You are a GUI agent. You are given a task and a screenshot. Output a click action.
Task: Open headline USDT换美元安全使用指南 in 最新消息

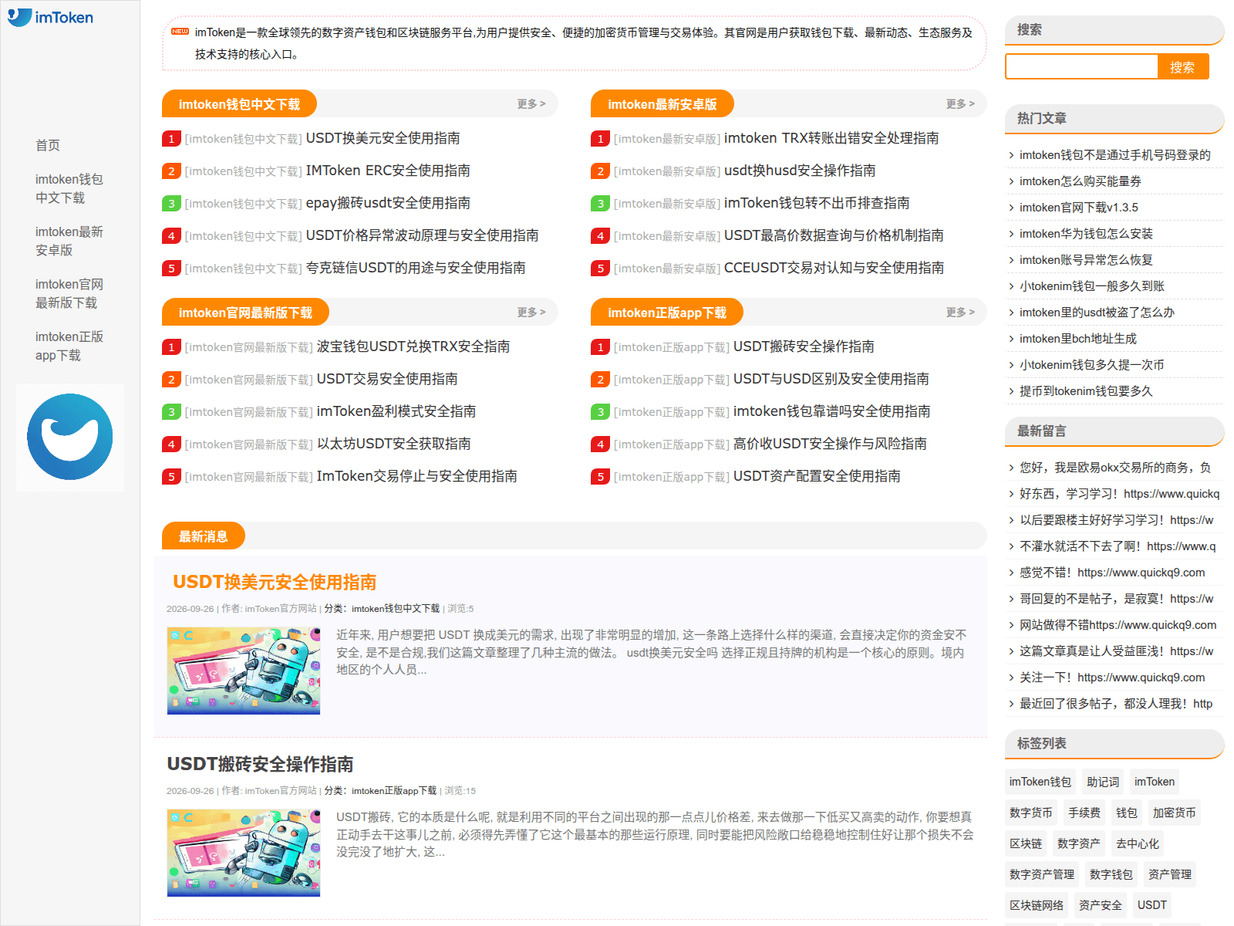tap(275, 582)
